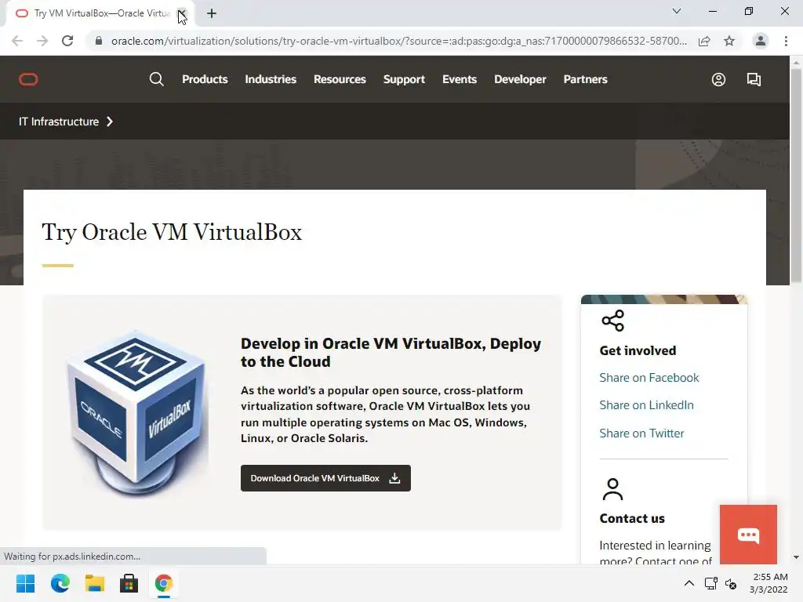The height and width of the screenshot is (602, 803).
Task: Launch Microsoft Edge from the taskbar
Action: (x=60, y=583)
